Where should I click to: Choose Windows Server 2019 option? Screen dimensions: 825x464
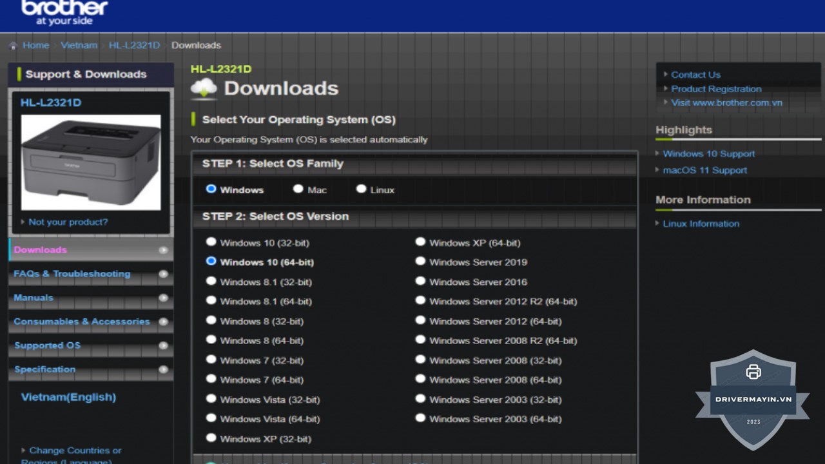coord(420,261)
